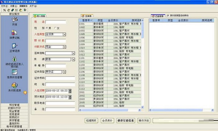Click the 前台操作 sidebar header
This screenshot has height=131, width=218.
pos(14,14)
